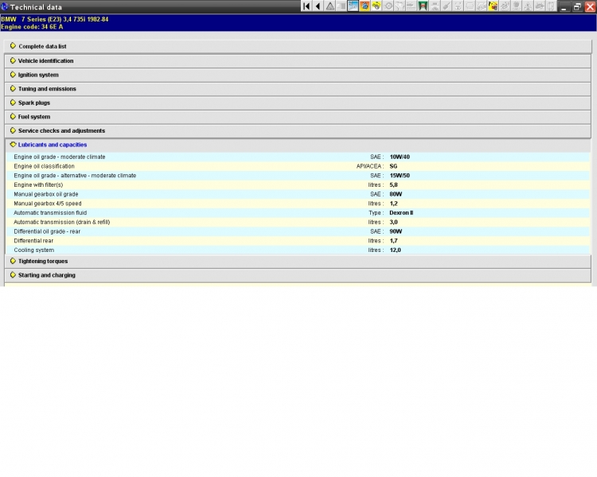Click the single left-arrow back icon

(318, 6)
